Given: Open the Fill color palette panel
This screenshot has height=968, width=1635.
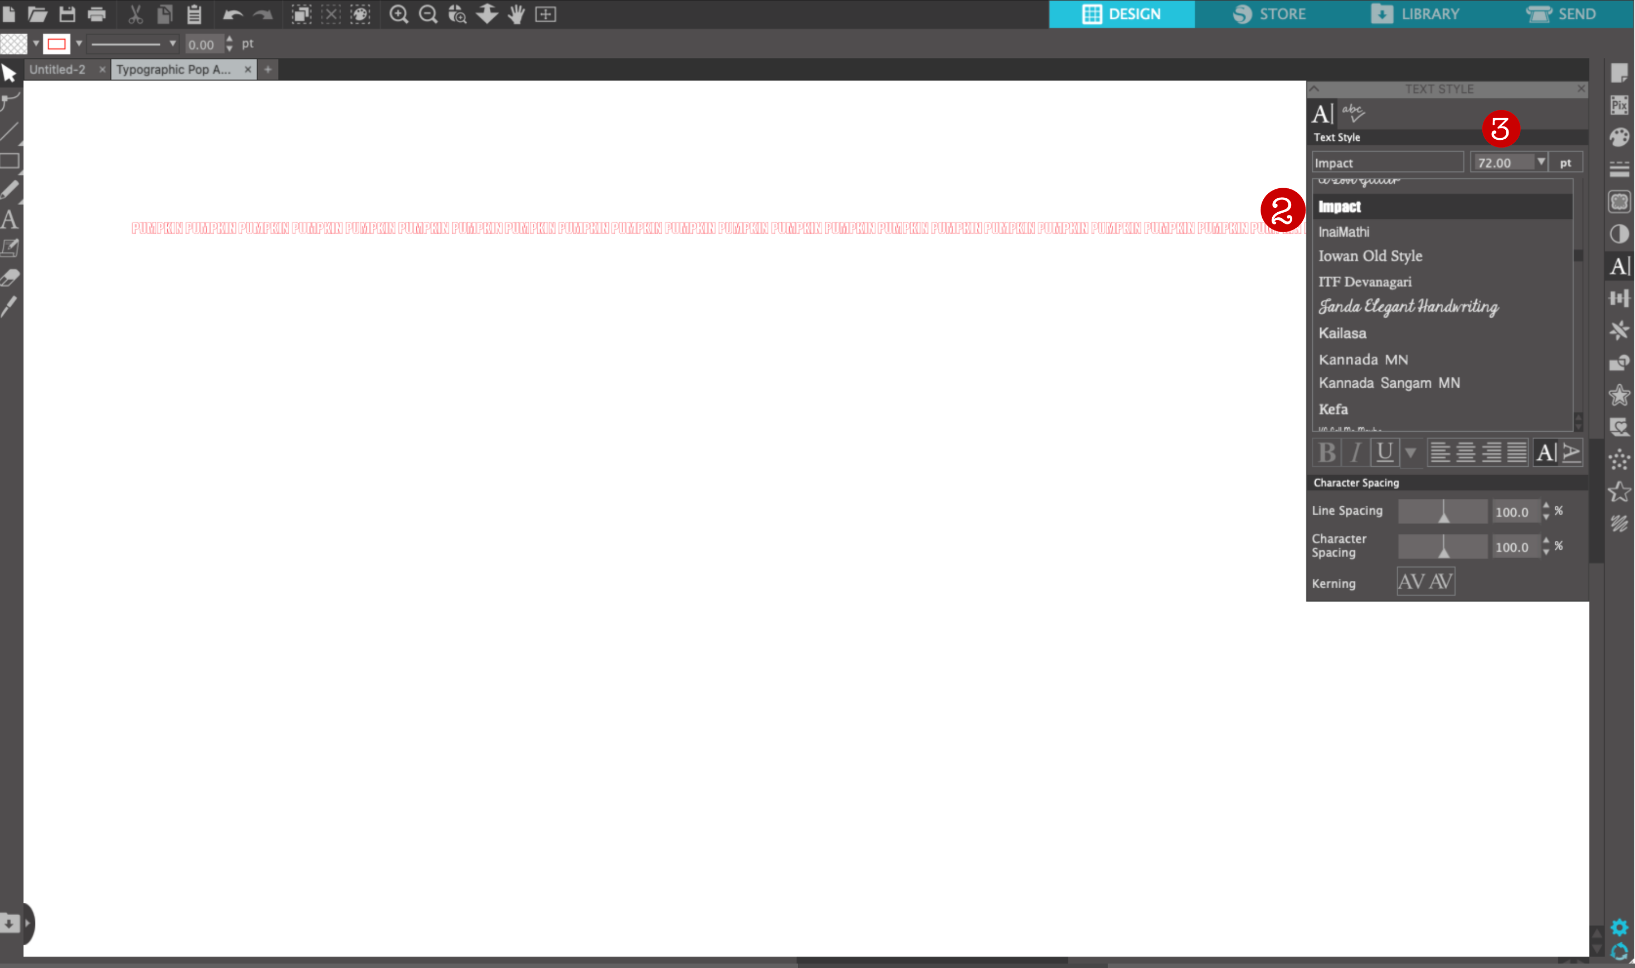Looking at the screenshot, I should pyautogui.click(x=1620, y=137).
